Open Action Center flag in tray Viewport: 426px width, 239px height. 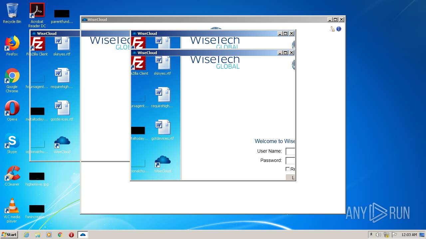point(394,235)
